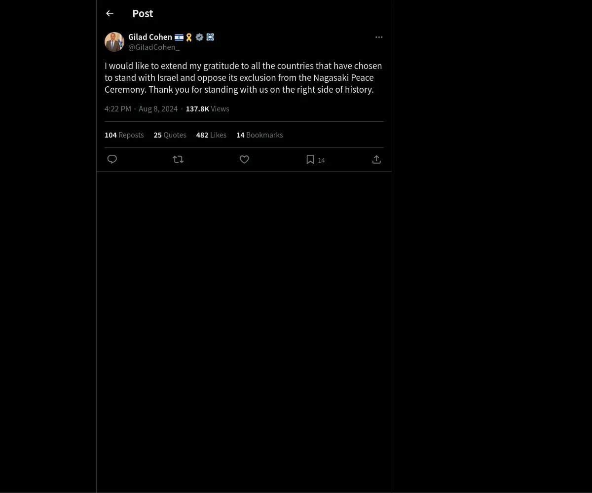Click the 14 Bookmarks count

pos(259,135)
